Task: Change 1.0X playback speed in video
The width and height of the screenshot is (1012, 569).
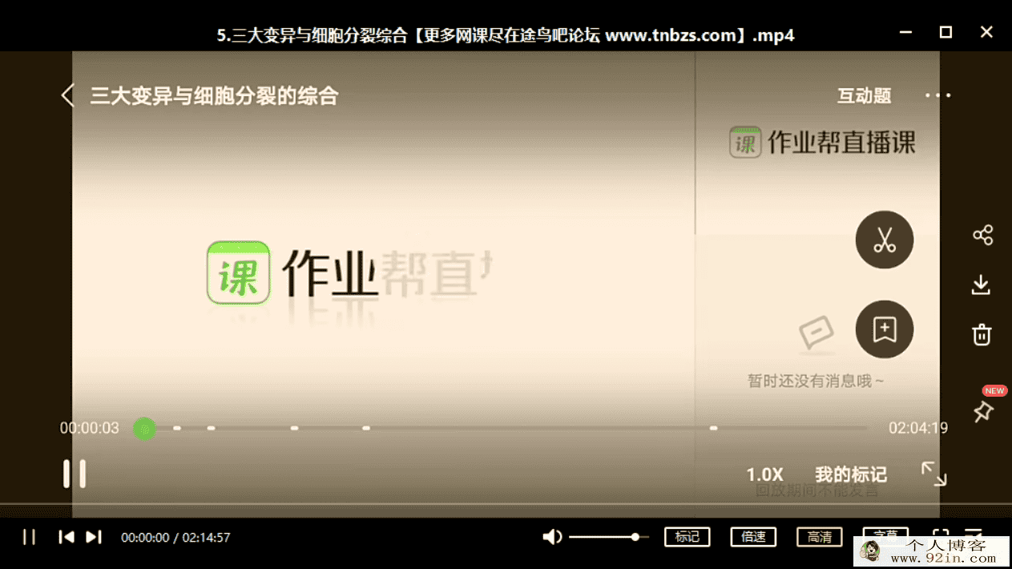Action: pyautogui.click(x=764, y=474)
